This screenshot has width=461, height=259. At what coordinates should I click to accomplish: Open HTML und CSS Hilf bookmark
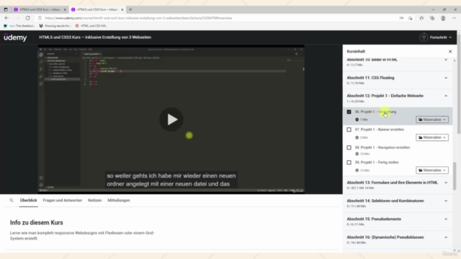[91, 26]
